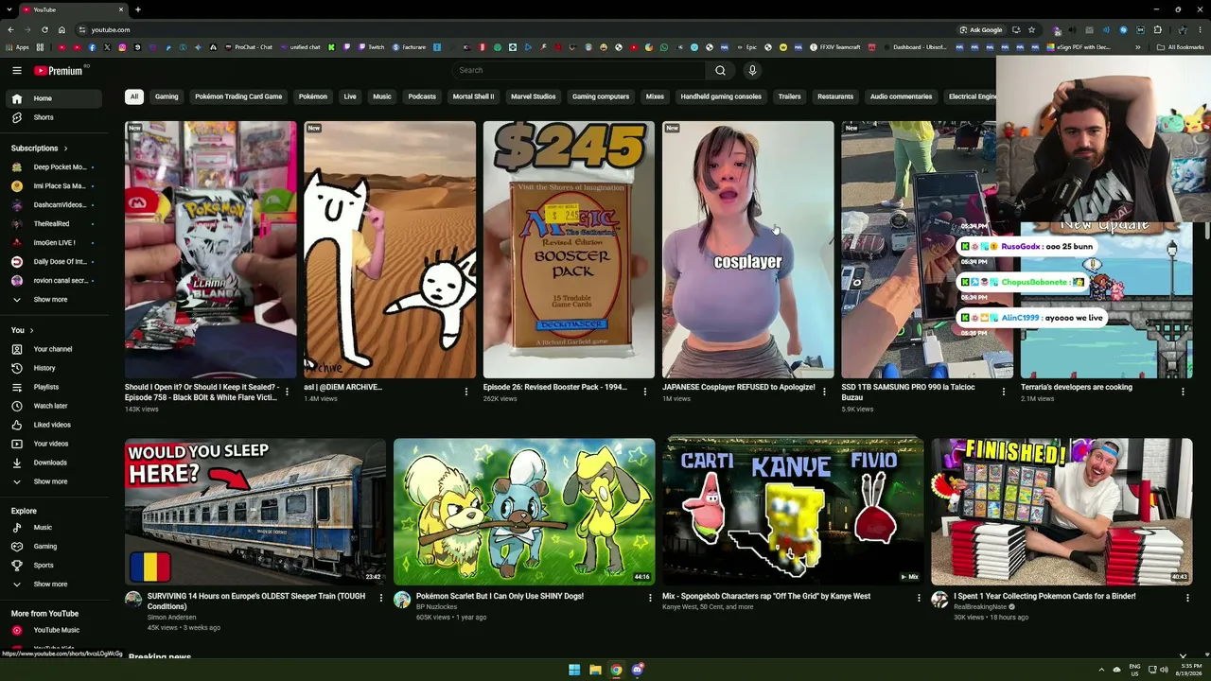This screenshot has height=681, width=1211.
Task: Click the search magnifier button
Action: tap(720, 70)
